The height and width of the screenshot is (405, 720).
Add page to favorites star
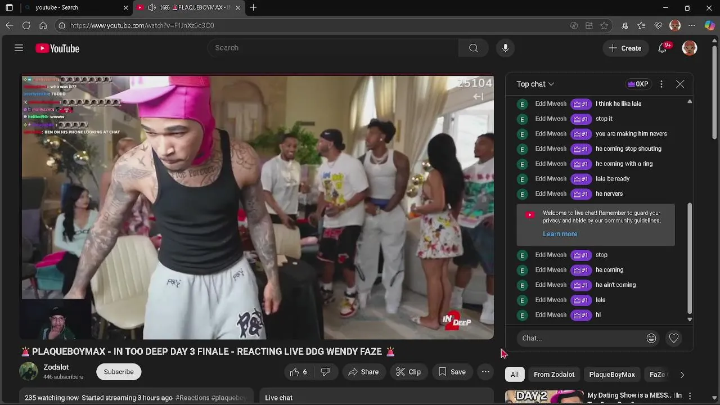[604, 25]
